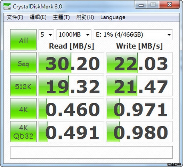The image size is (183, 167).
Task: Open the 幫助(H) menu
Action: pyautogui.click(x=85, y=17)
